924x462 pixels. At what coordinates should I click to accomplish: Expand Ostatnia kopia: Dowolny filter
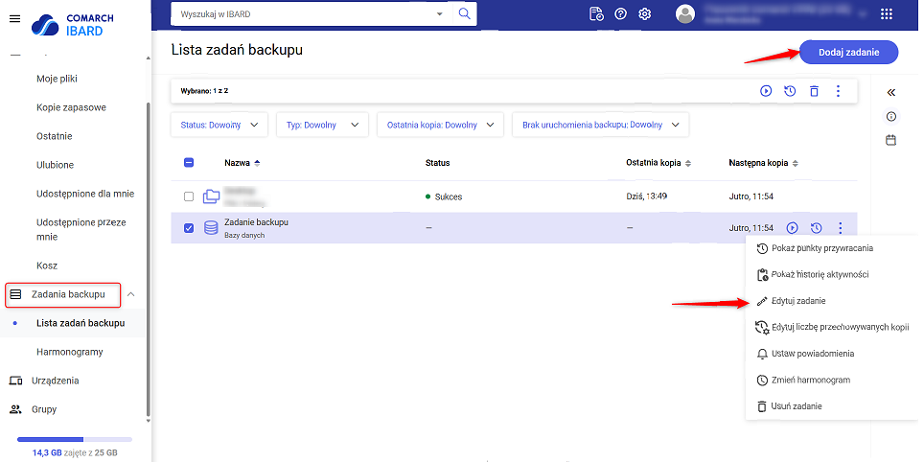coord(440,125)
